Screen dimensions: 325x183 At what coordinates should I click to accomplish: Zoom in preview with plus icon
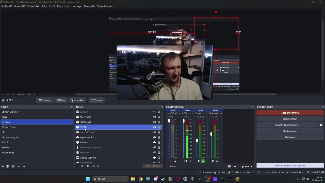pyautogui.click(x=13, y=94)
